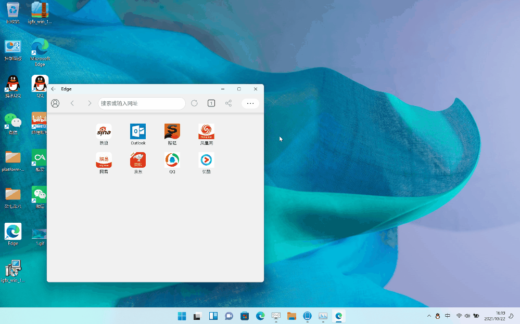
Task: Open the tab count switcher button
Action: [x=211, y=103]
